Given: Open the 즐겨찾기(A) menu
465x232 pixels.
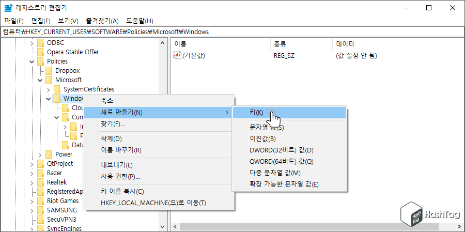Looking at the screenshot, I should (x=102, y=21).
